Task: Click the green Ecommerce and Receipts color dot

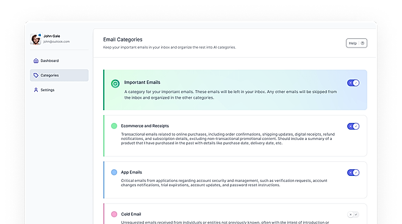Action: (114, 126)
